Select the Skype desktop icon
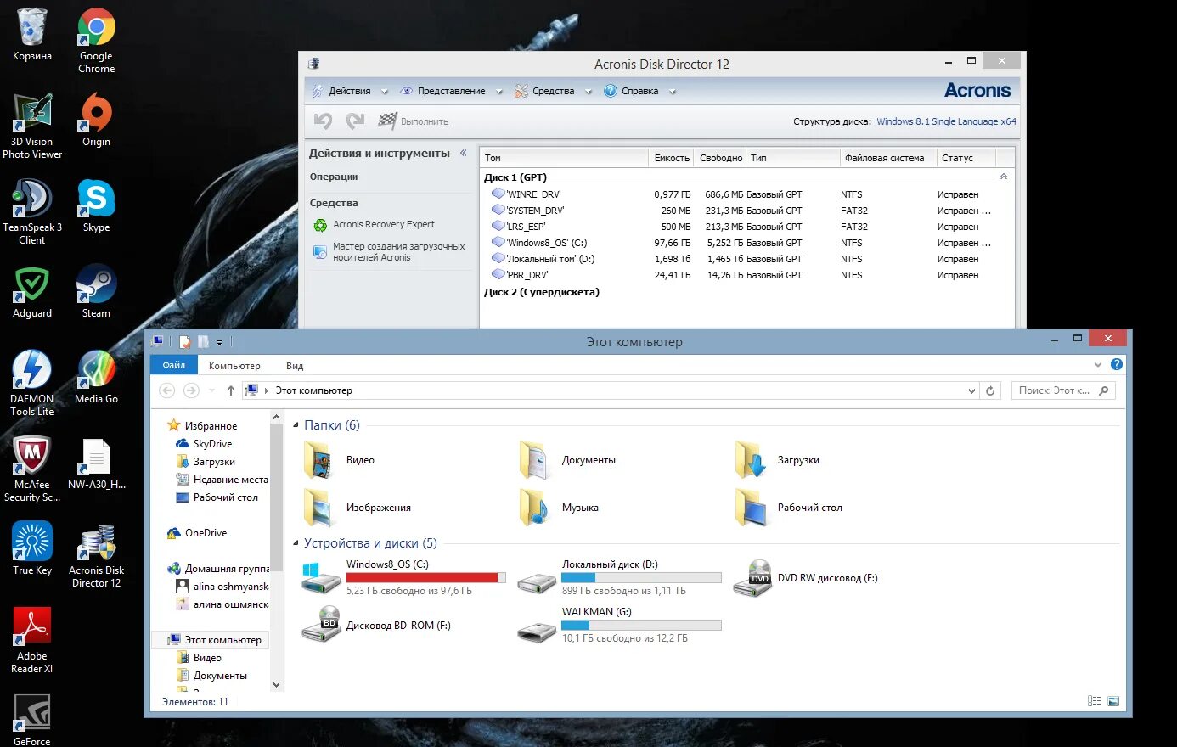The width and height of the screenshot is (1177, 747). click(96, 205)
